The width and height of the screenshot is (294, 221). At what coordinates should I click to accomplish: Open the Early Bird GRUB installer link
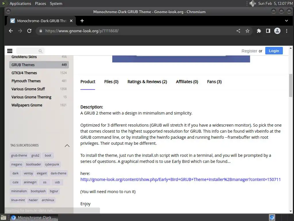[180, 180]
